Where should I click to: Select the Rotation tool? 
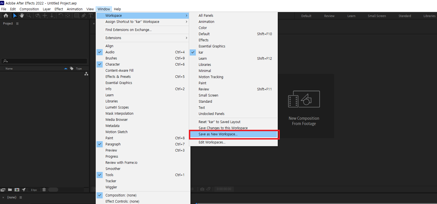60,16
